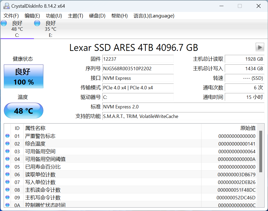Viewport: 268px width, 211px height.
Task: Click the blue status dot beside 已用寿命百分比
Action: tap(7, 166)
